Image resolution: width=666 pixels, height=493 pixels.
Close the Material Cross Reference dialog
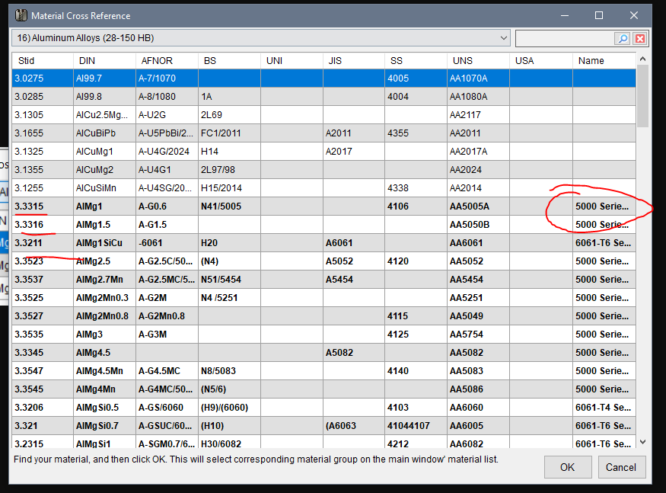click(x=633, y=15)
